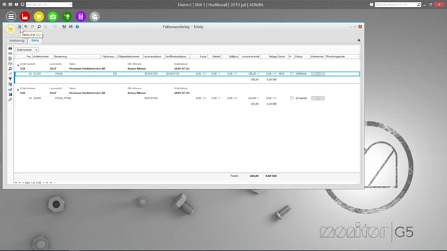The width and height of the screenshot is (447, 251).
Task: Open the dropdown field in the top title bar
Action: (49, 5)
